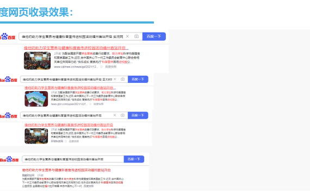
Task: Focus the third Baidu search input field
Action: (74, 115)
